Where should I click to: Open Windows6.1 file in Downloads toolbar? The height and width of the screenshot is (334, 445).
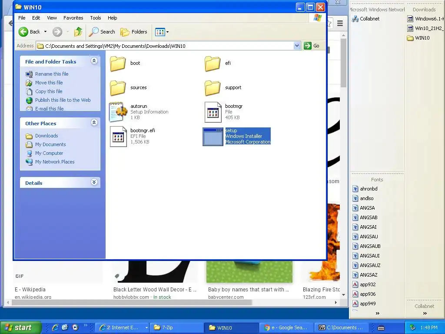[x=425, y=19]
